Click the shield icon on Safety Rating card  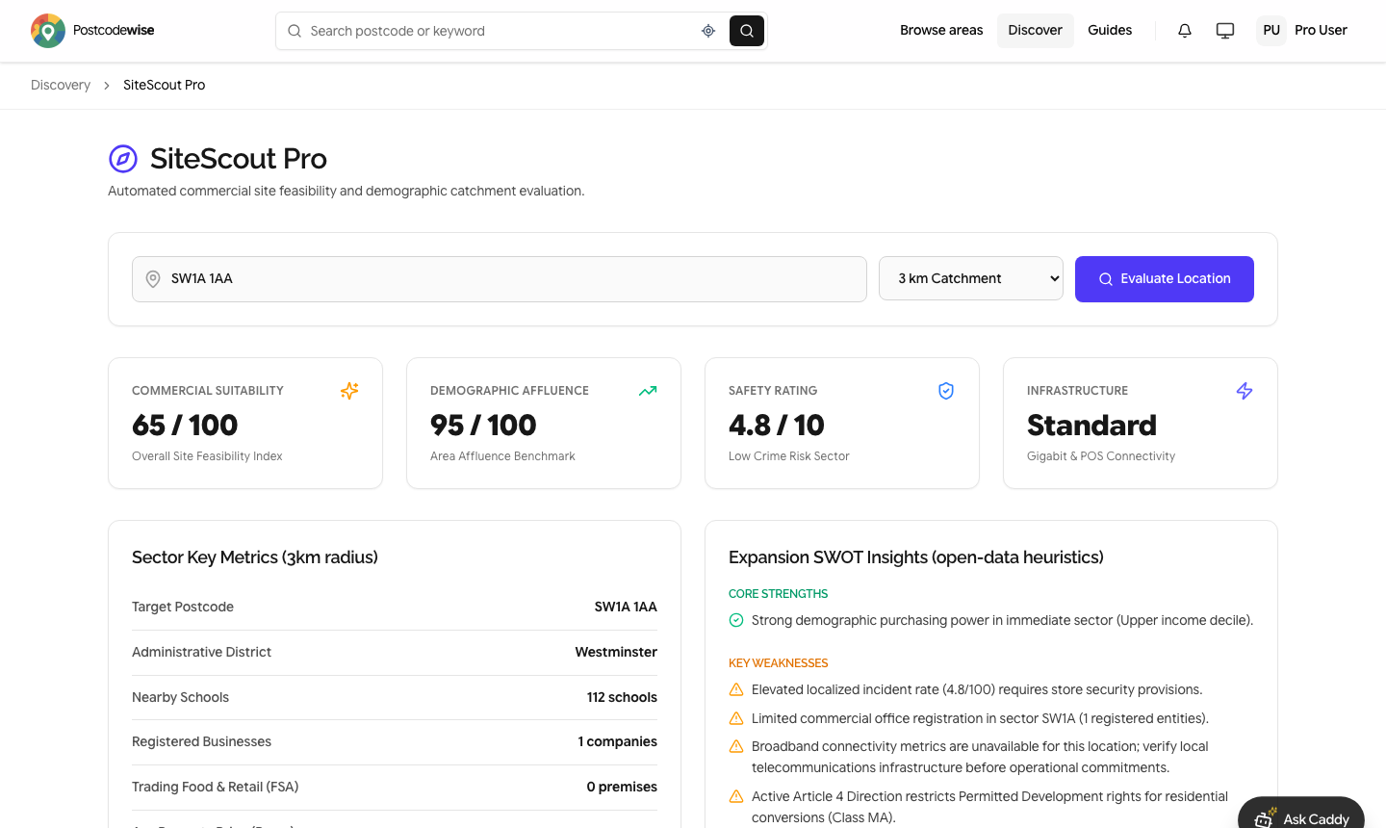[x=946, y=391]
